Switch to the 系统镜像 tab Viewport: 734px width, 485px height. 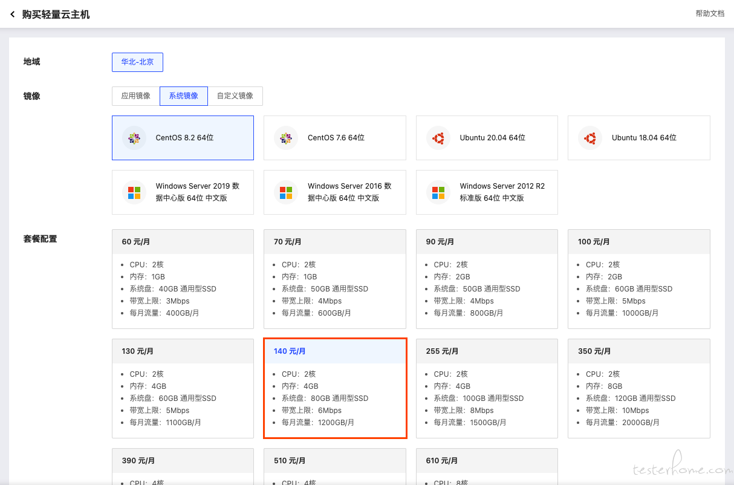183,96
